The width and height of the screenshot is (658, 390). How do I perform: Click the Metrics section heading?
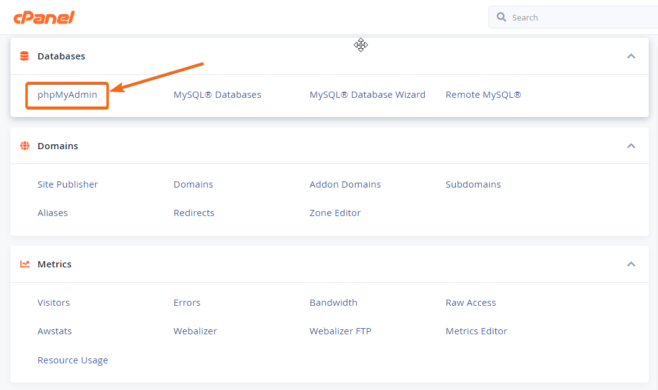tap(54, 264)
